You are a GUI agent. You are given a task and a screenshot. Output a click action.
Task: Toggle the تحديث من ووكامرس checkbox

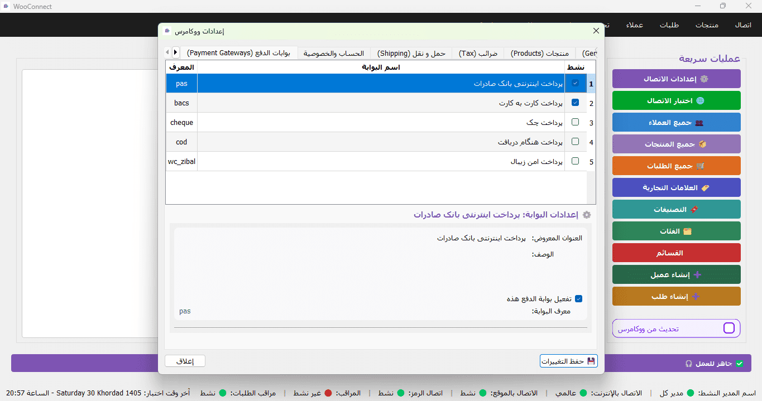click(x=729, y=328)
